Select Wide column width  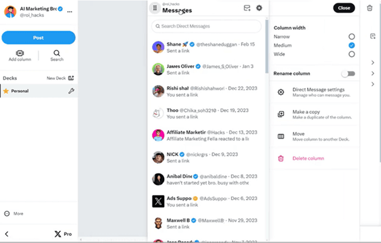pos(352,54)
